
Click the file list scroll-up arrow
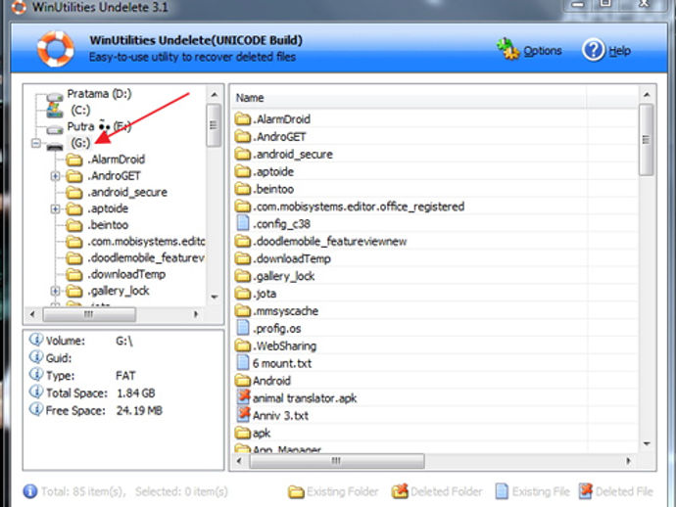[647, 94]
